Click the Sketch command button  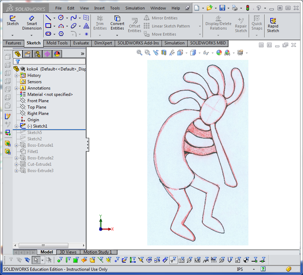pyautogui.click(x=13, y=21)
